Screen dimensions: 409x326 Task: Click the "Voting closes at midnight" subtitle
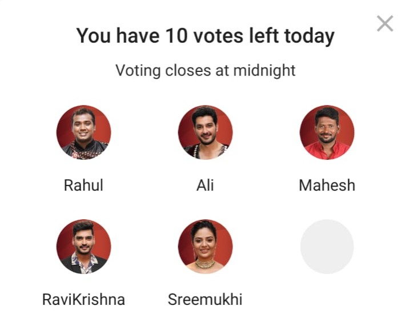point(206,70)
